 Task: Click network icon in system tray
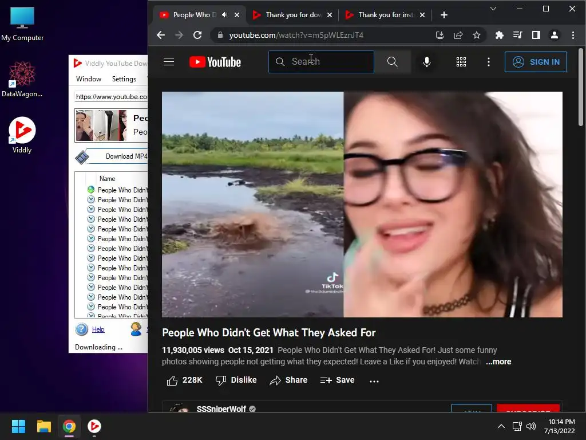tap(517, 426)
